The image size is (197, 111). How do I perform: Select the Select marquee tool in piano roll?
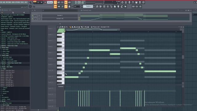[x=84, y=27]
